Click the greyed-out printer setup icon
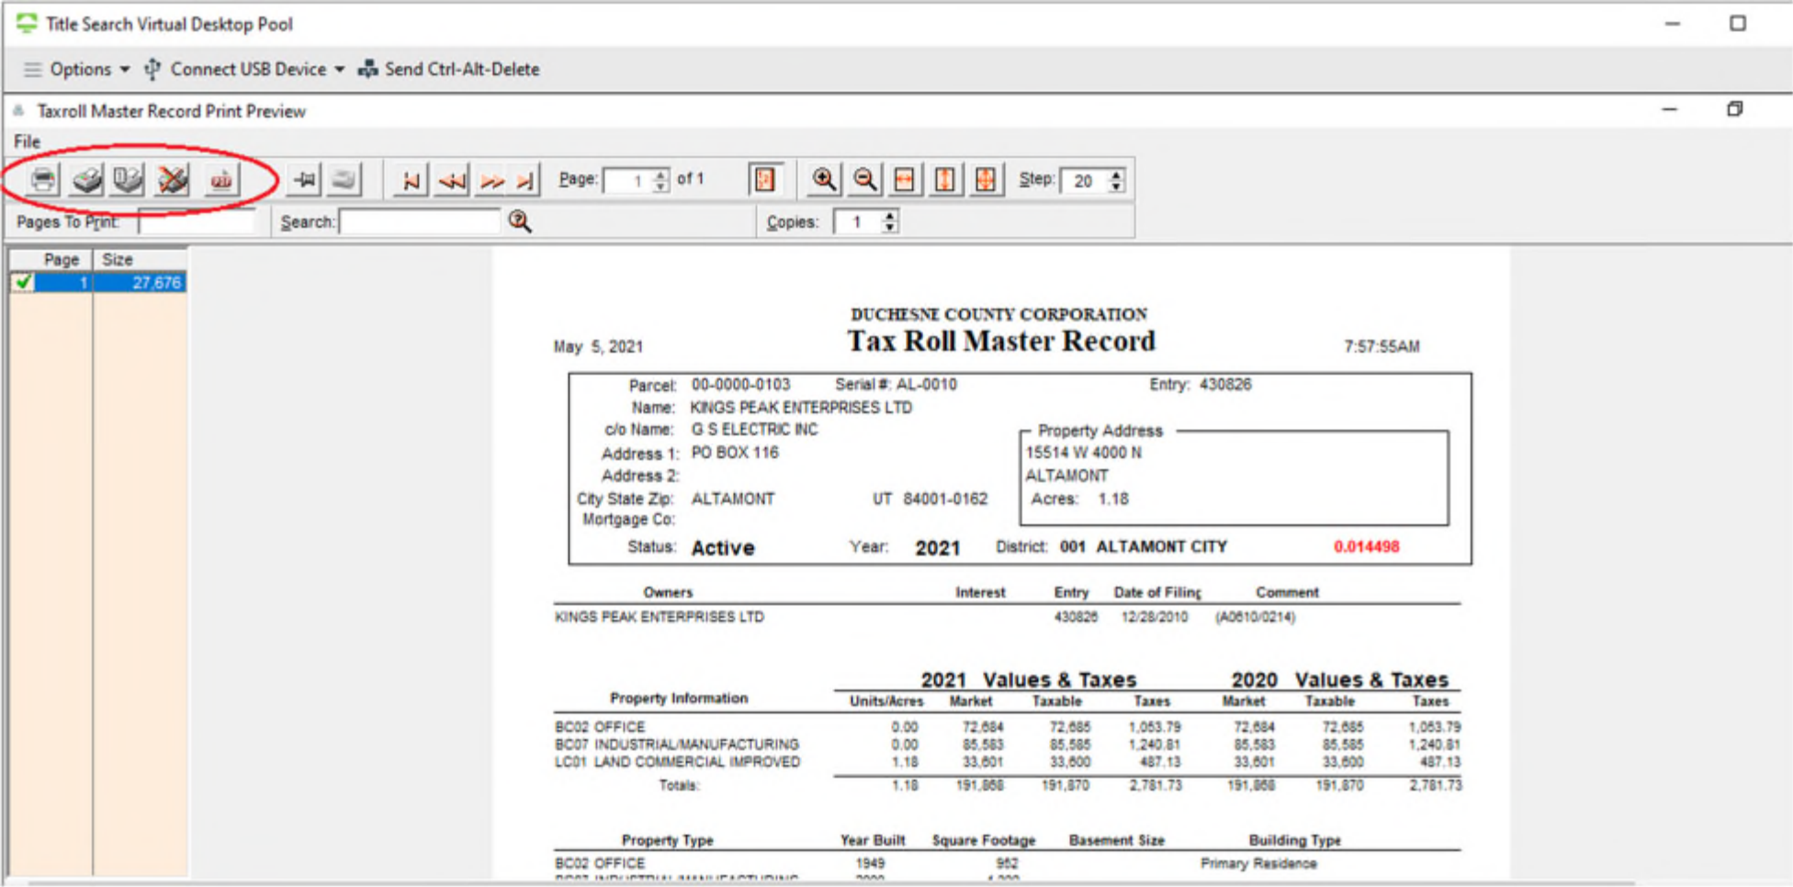 [344, 179]
